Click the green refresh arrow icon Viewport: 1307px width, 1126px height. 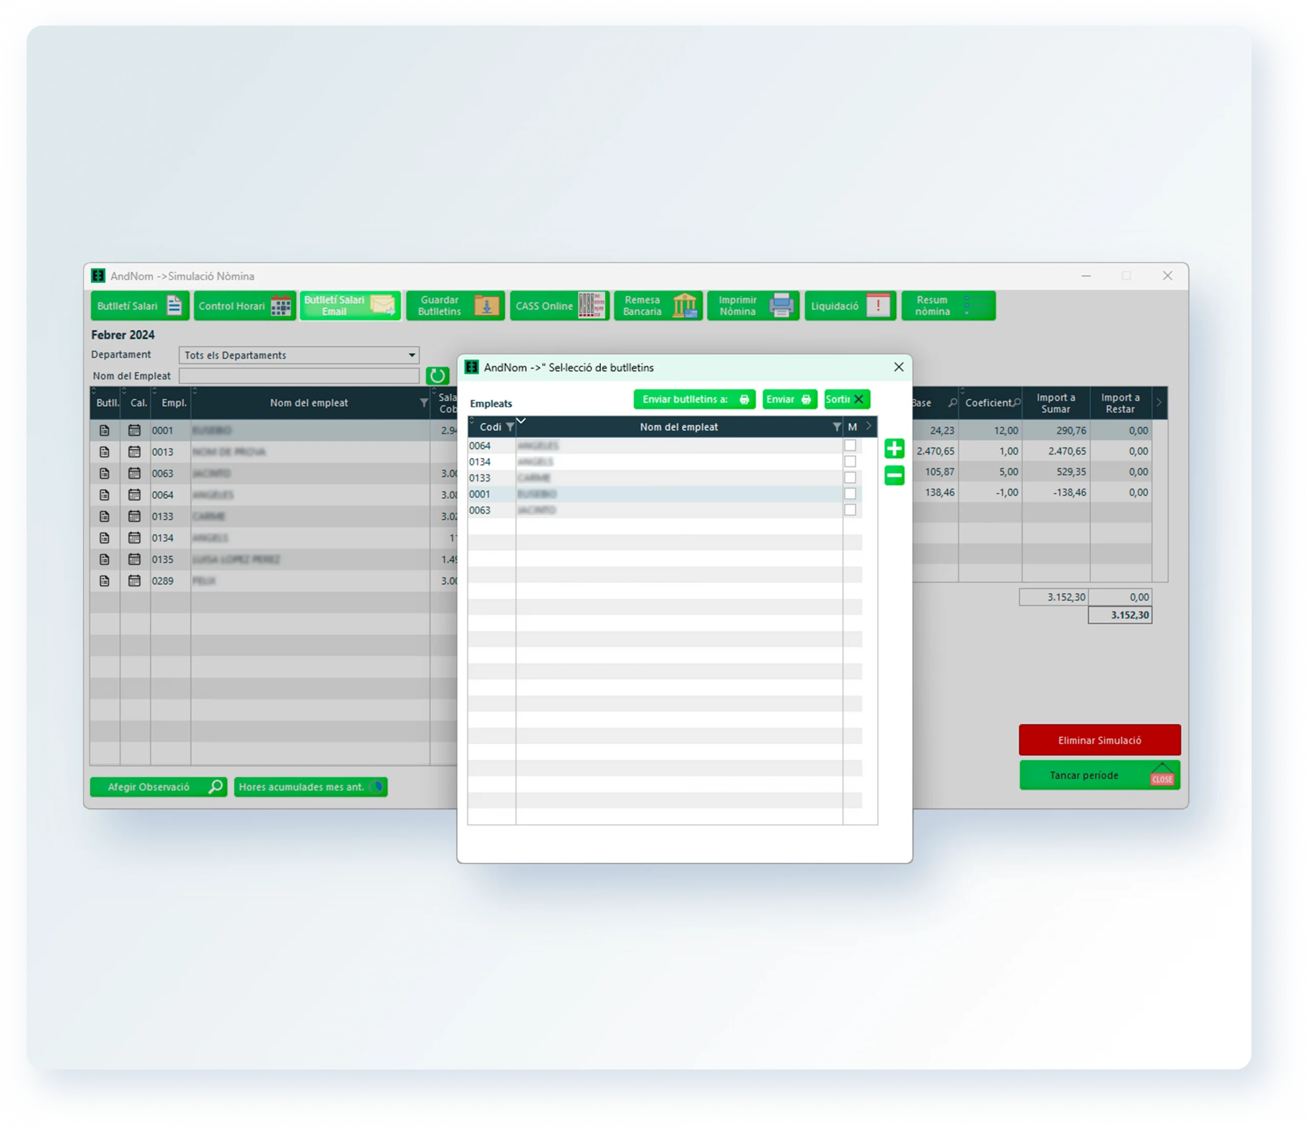coord(437,376)
